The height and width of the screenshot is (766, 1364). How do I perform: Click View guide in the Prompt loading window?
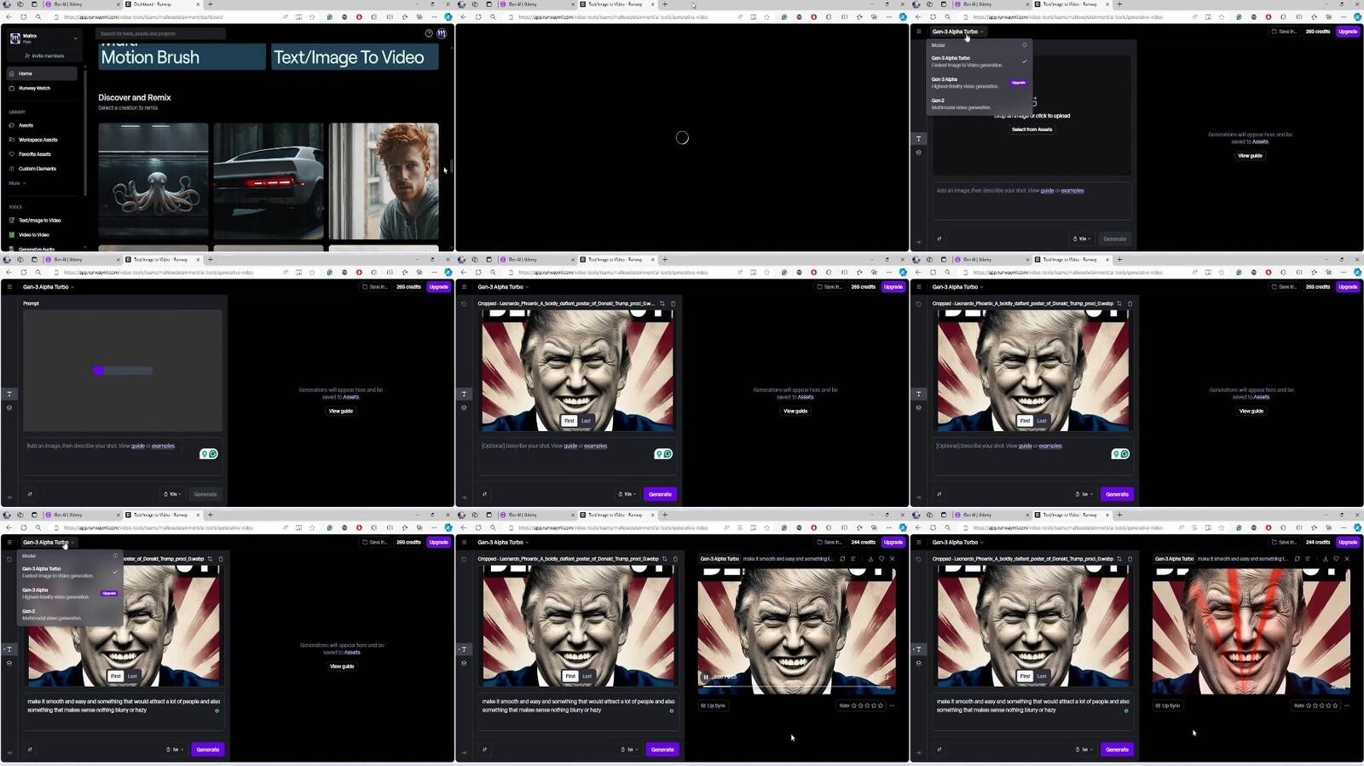(341, 411)
